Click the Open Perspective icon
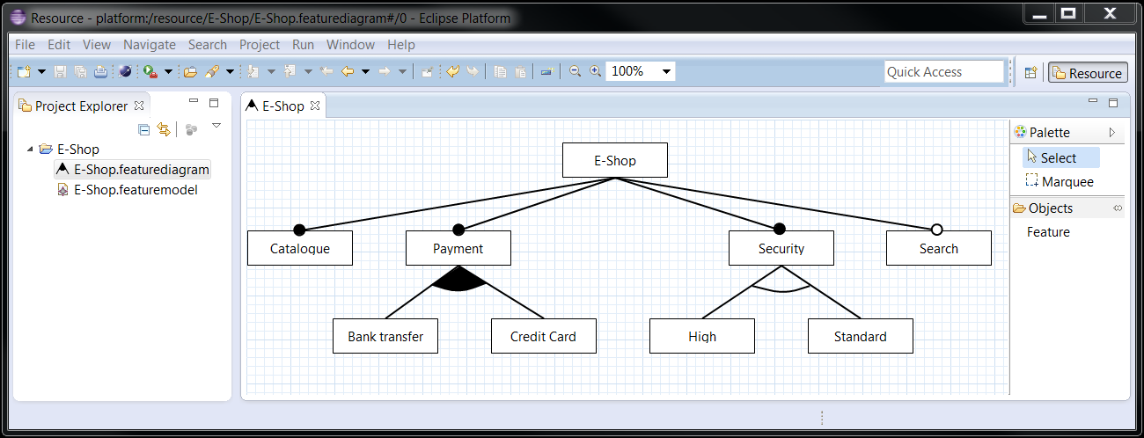Screen dimensions: 1144x438 pyautogui.click(x=1031, y=73)
